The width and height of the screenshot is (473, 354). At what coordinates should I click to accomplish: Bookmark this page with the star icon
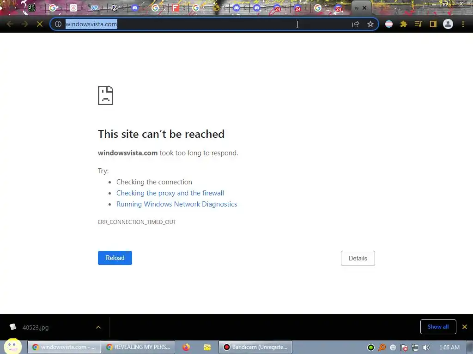(x=370, y=24)
